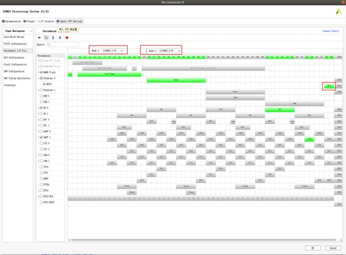Image resolution: width=346 pixels, height=255 pixels.
Task: Expand the CAN 0 tree node
Action: coord(38,155)
